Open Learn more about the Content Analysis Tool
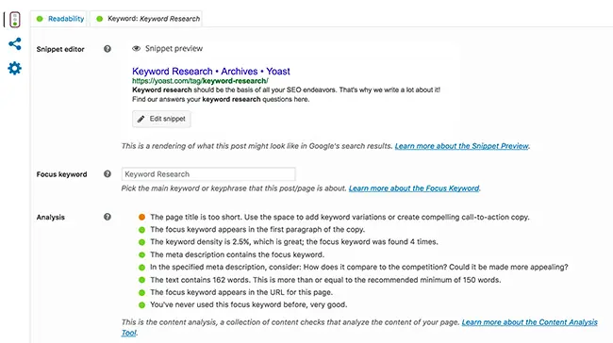The width and height of the screenshot is (613, 343). pos(529,322)
